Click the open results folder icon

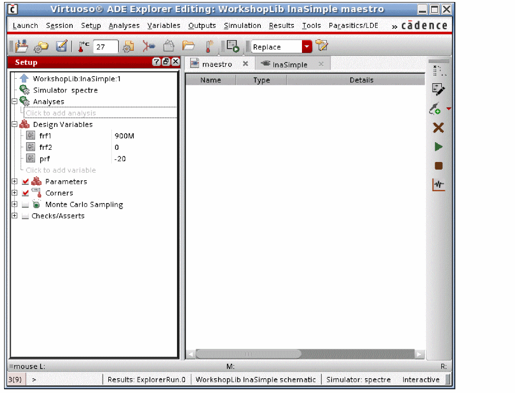click(189, 46)
